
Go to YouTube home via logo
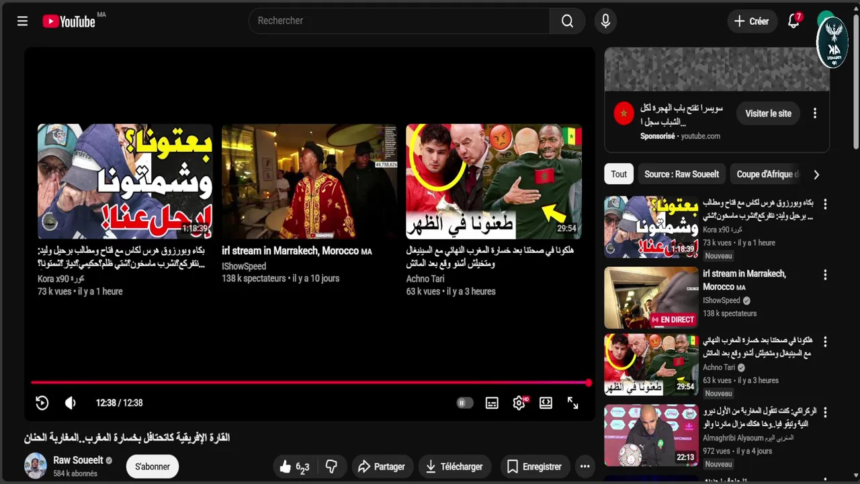(69, 22)
